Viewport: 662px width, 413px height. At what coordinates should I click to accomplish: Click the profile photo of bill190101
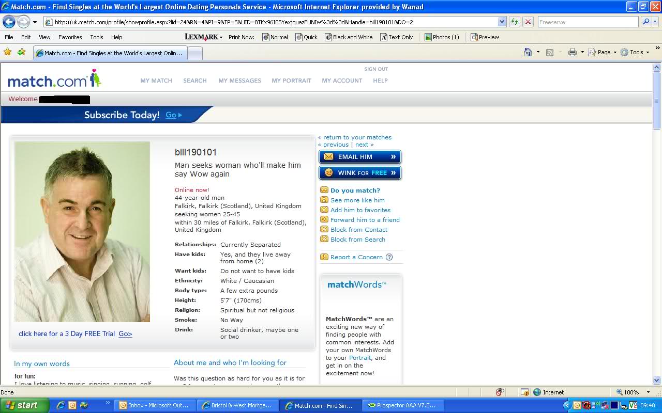point(82,232)
